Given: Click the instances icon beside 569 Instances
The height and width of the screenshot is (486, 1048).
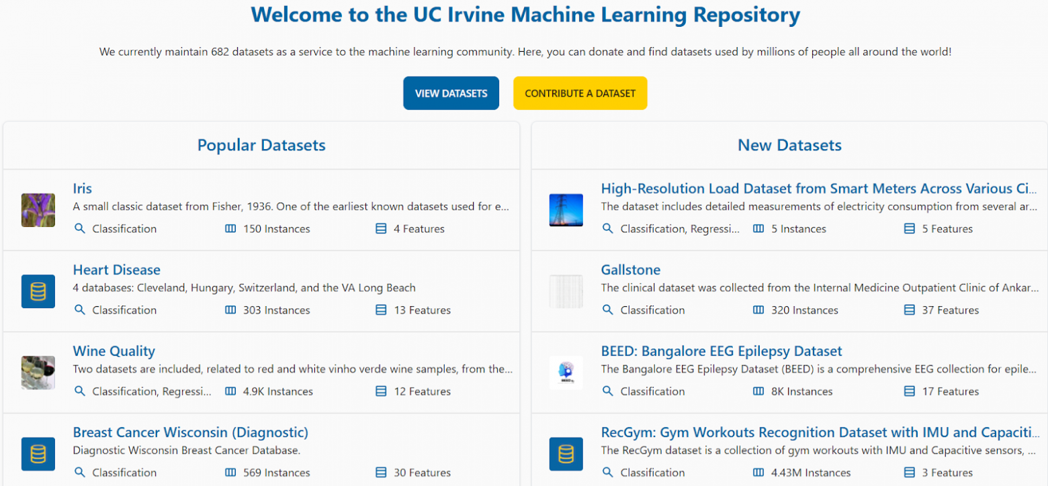Looking at the screenshot, I should point(230,473).
